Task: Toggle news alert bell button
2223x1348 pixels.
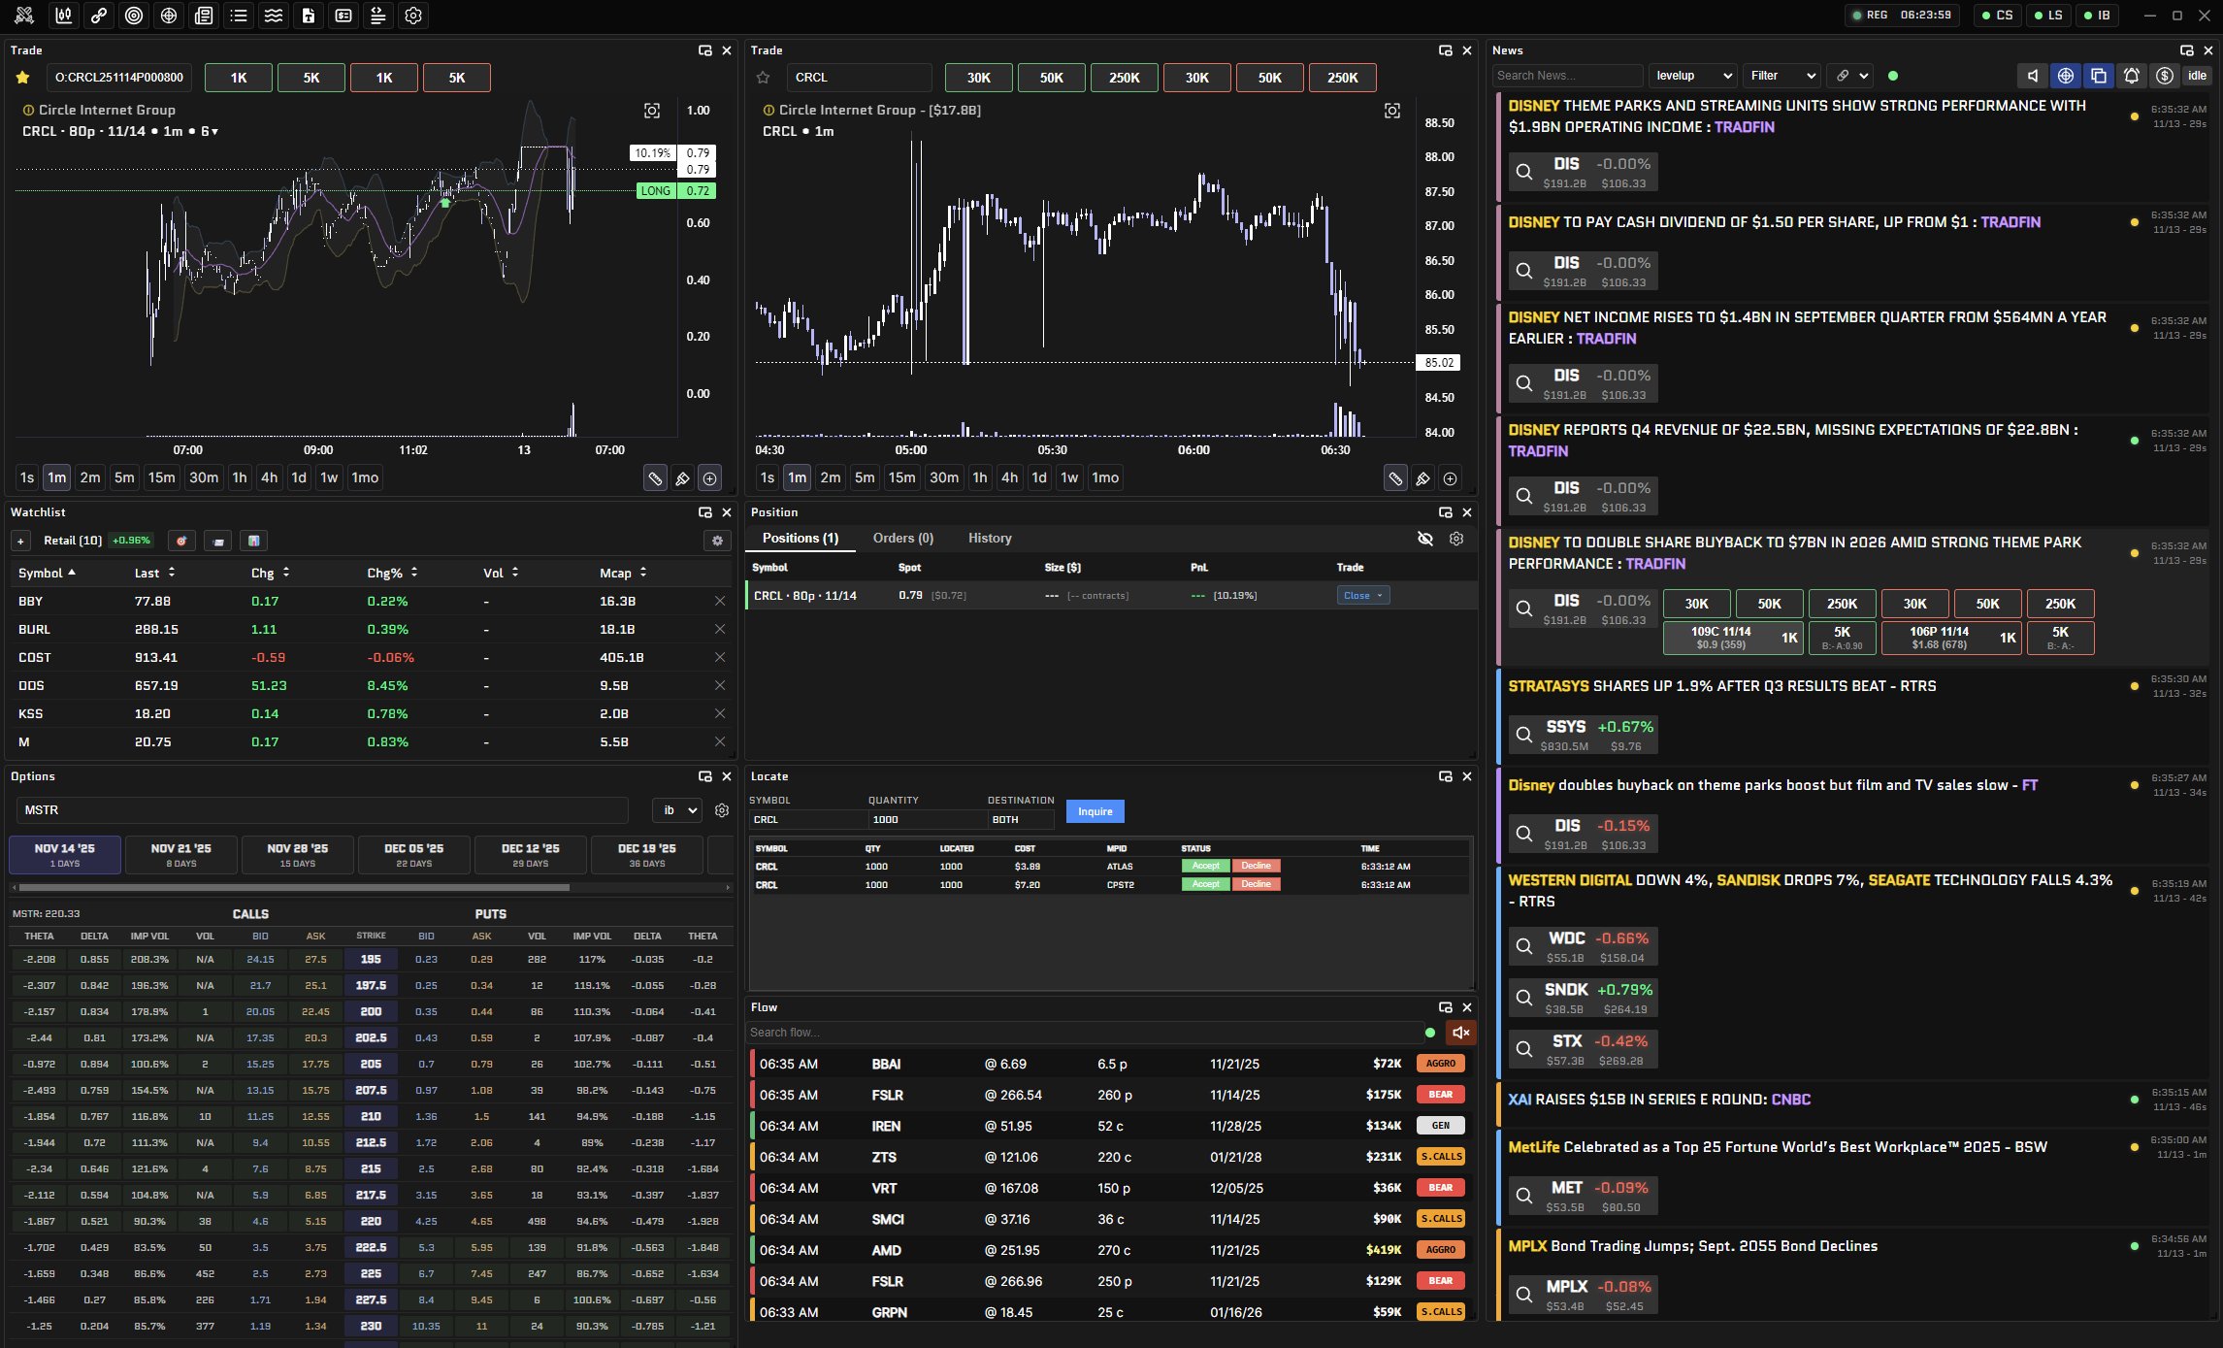Action: click(2132, 76)
